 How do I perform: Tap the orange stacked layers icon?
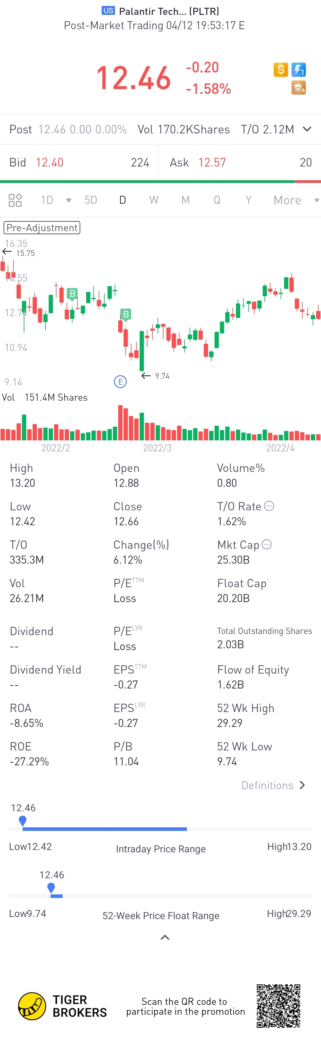click(x=298, y=88)
